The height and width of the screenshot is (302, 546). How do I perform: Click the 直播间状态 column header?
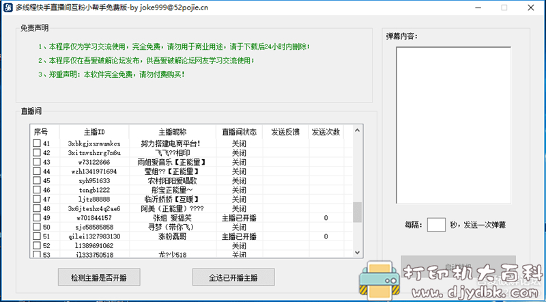pos(240,132)
